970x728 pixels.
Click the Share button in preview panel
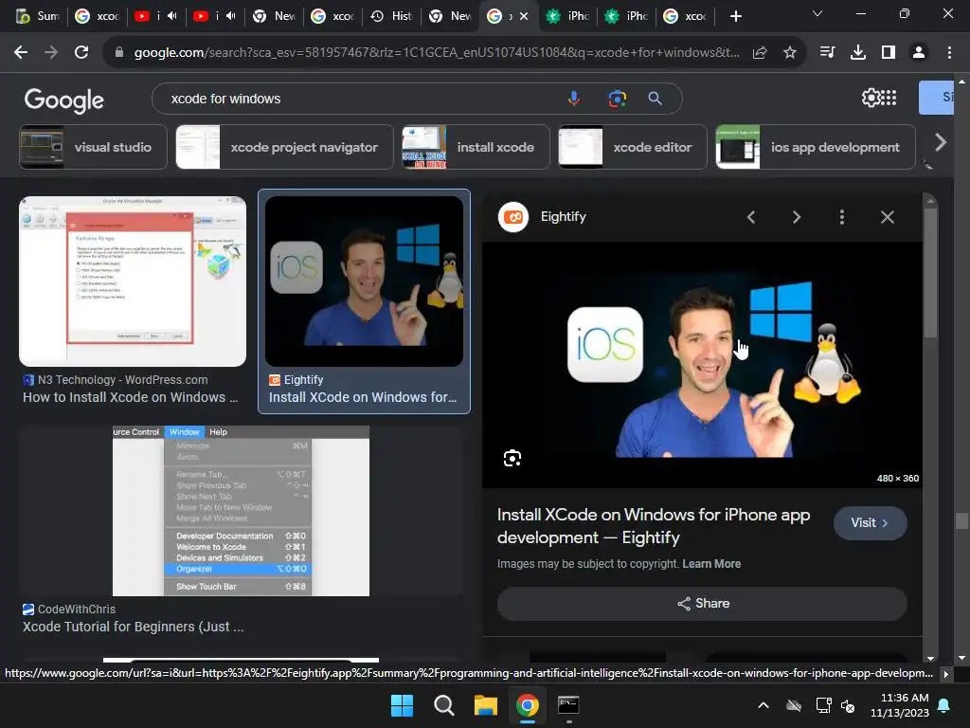tap(702, 604)
